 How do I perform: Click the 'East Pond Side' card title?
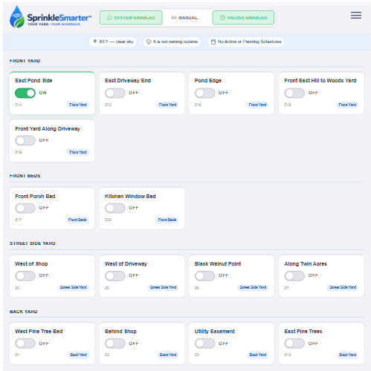click(x=33, y=81)
